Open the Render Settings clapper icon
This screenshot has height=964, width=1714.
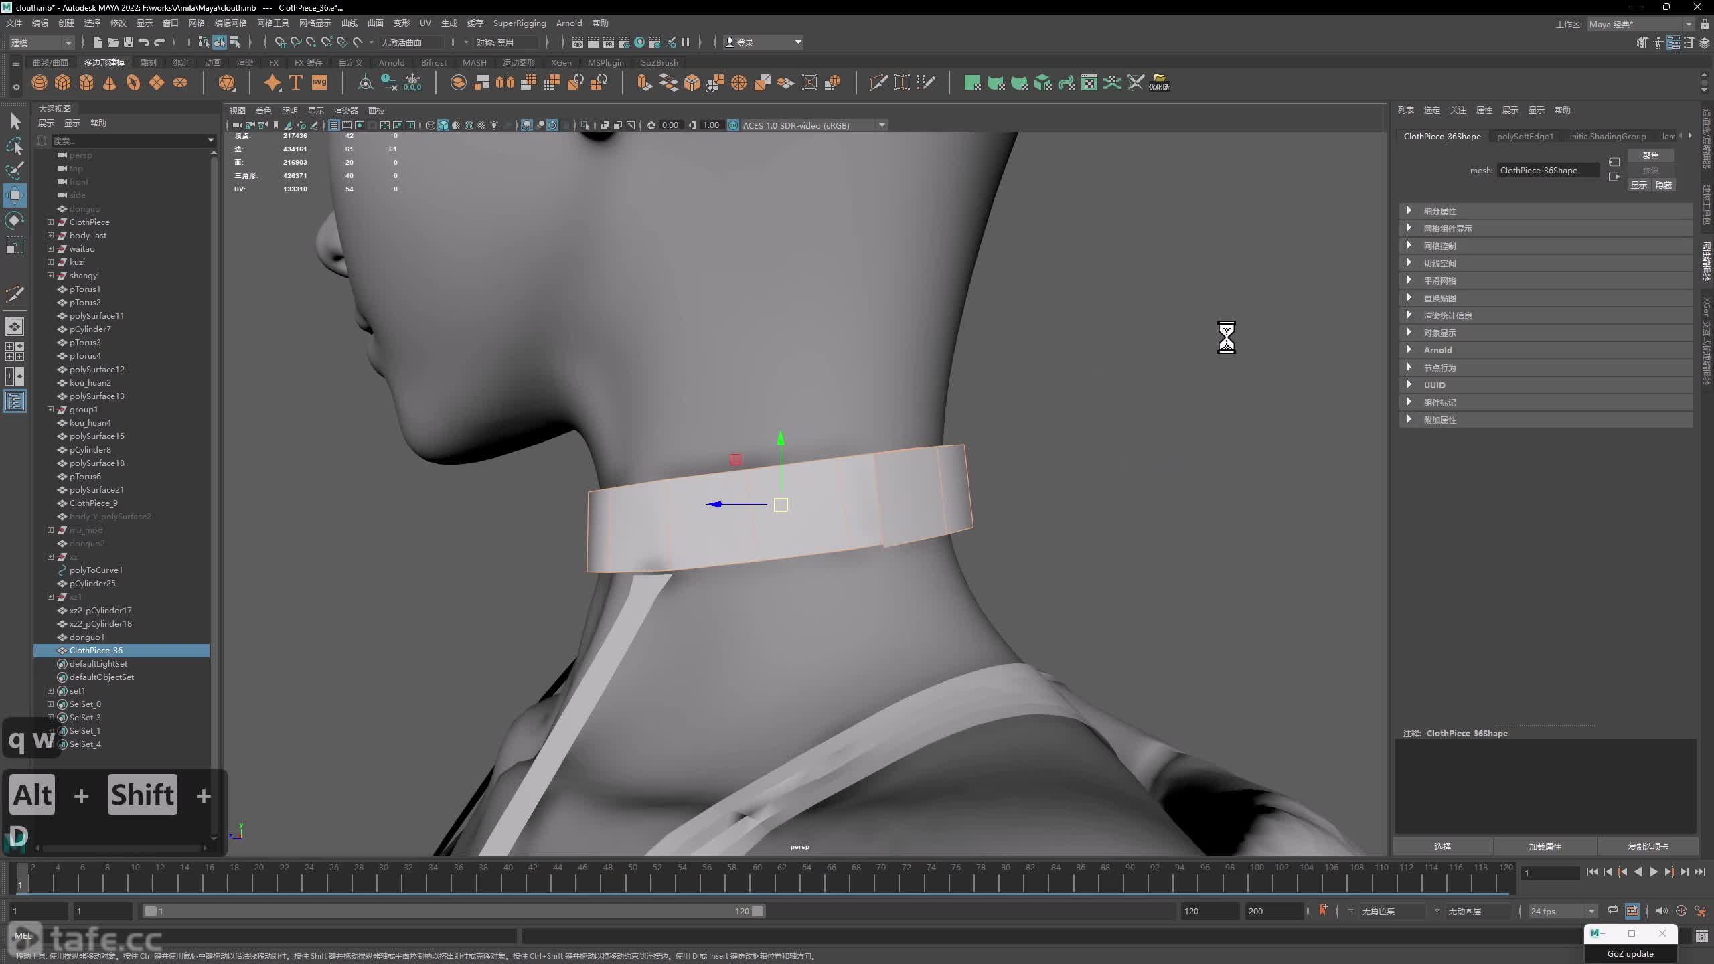[623, 42]
